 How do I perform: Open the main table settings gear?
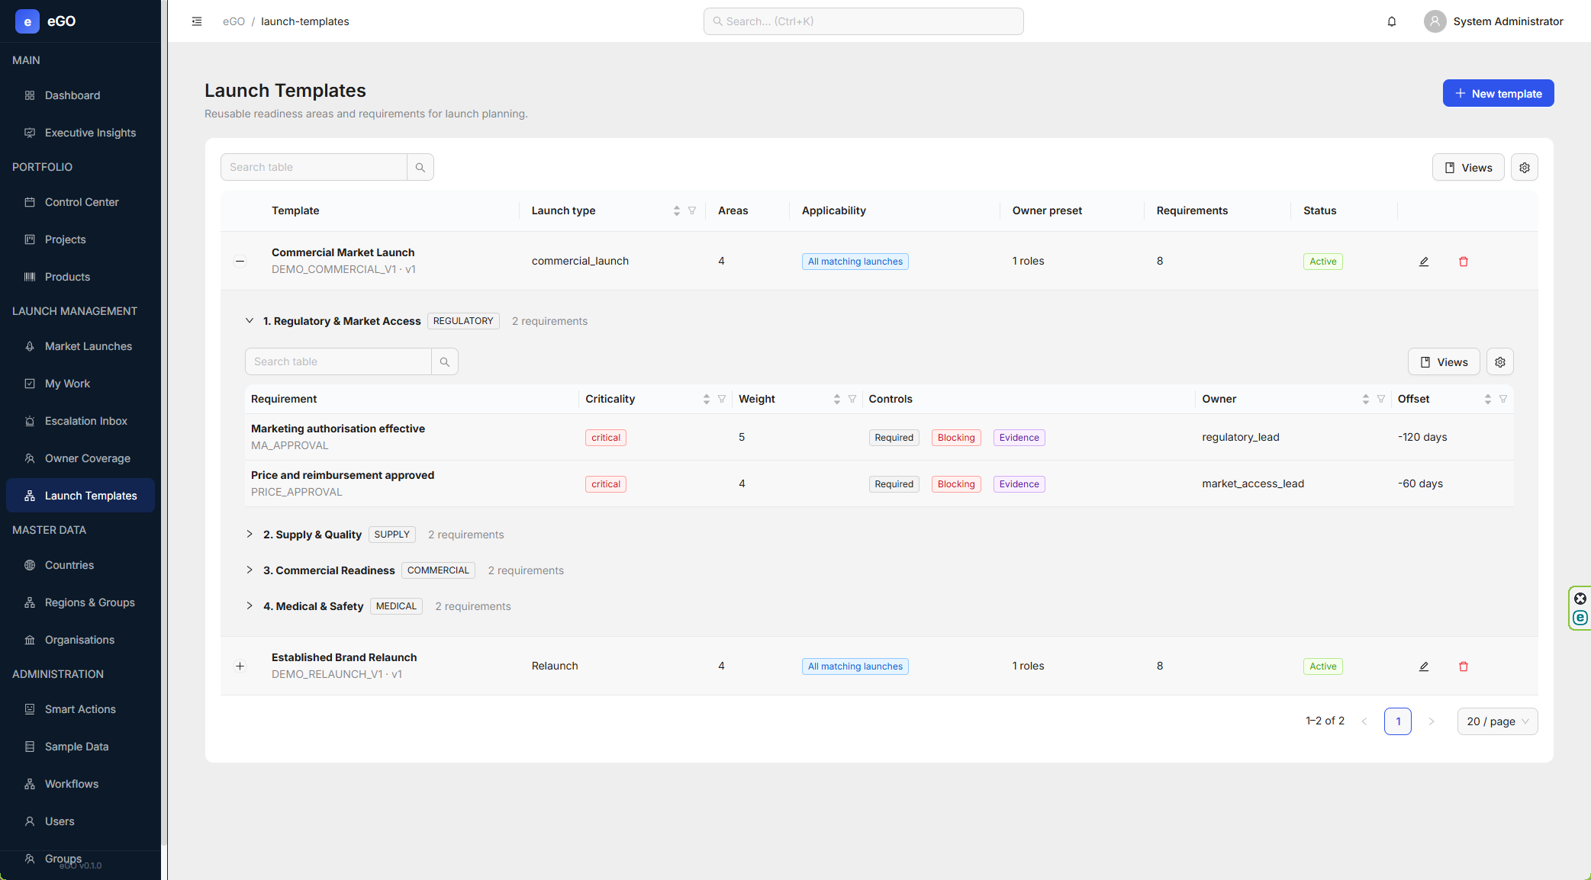point(1525,168)
